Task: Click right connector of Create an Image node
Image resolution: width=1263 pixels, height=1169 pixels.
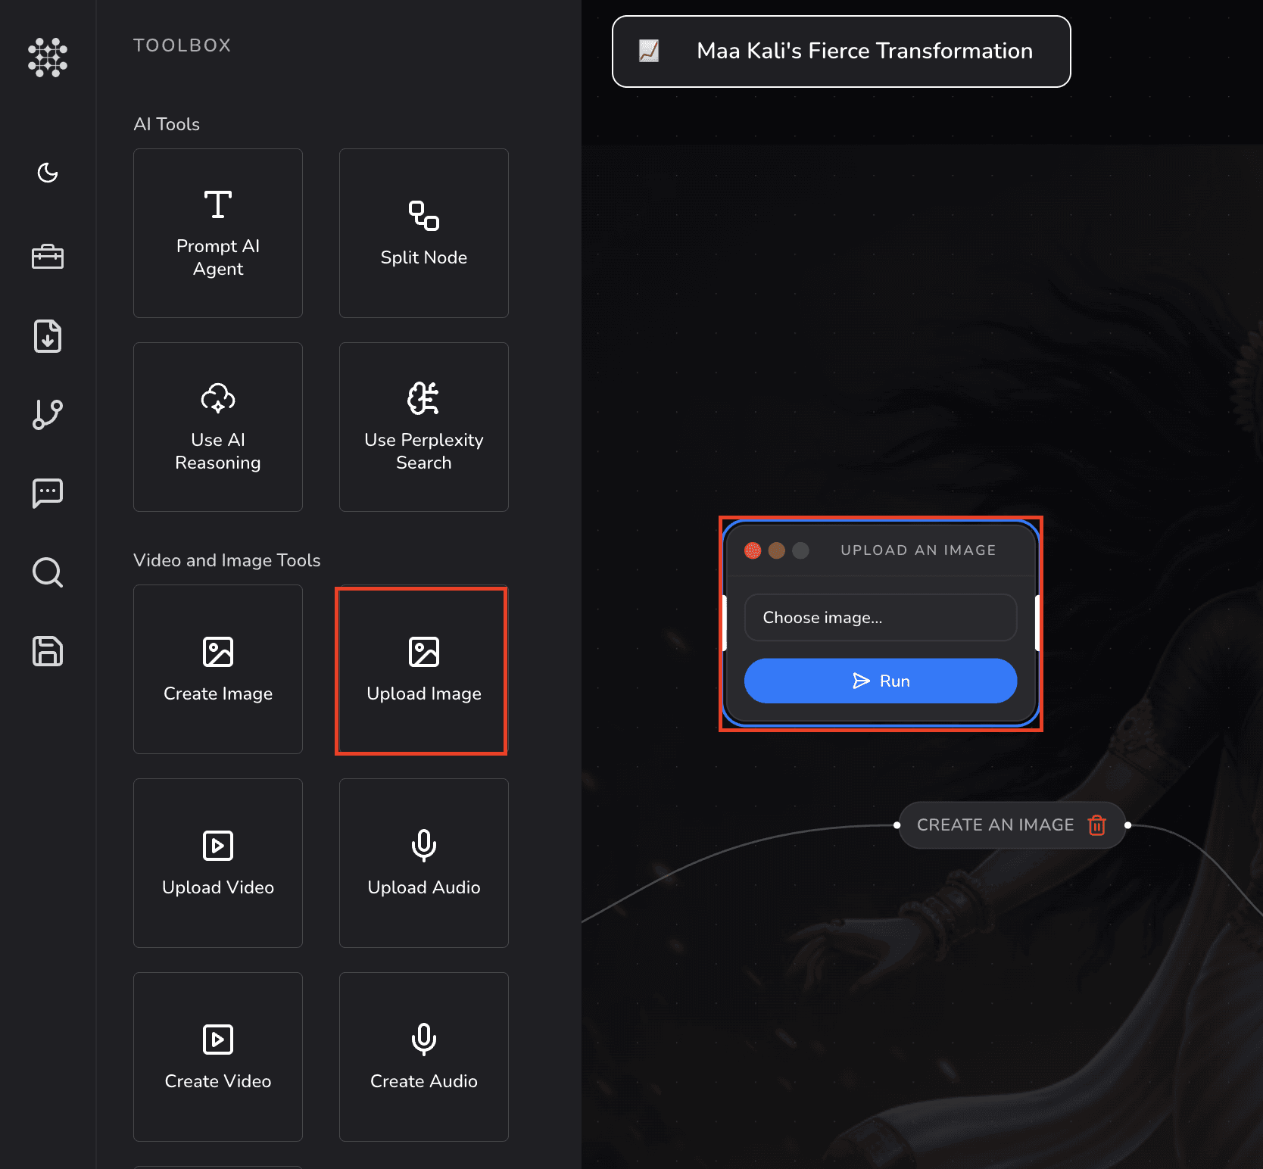Action: coord(1128,825)
